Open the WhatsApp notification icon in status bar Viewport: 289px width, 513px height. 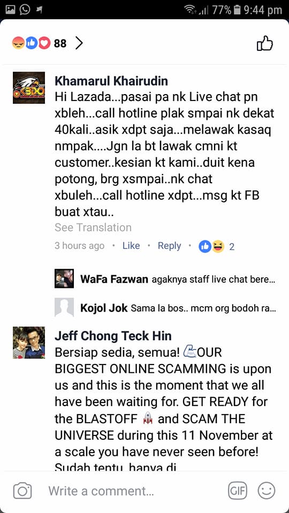[x=25, y=10]
